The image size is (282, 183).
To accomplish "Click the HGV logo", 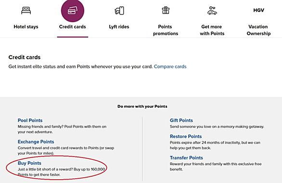I will click(x=258, y=10).
